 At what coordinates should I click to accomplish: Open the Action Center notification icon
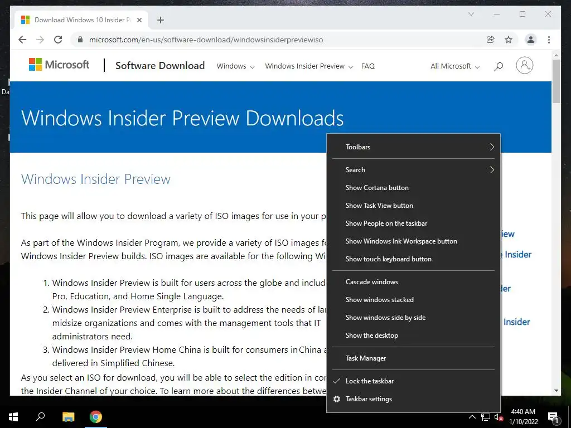(x=553, y=417)
